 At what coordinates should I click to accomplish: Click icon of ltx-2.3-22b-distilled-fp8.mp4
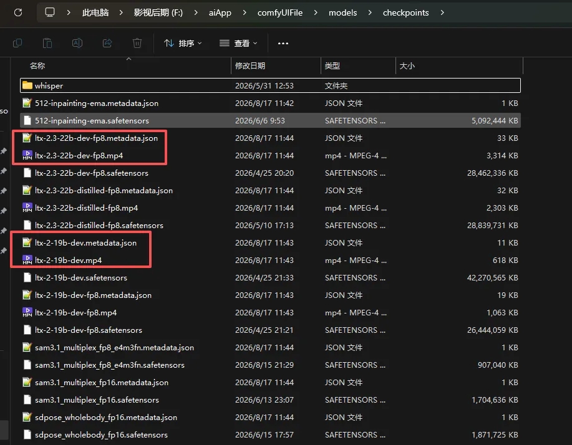click(27, 208)
